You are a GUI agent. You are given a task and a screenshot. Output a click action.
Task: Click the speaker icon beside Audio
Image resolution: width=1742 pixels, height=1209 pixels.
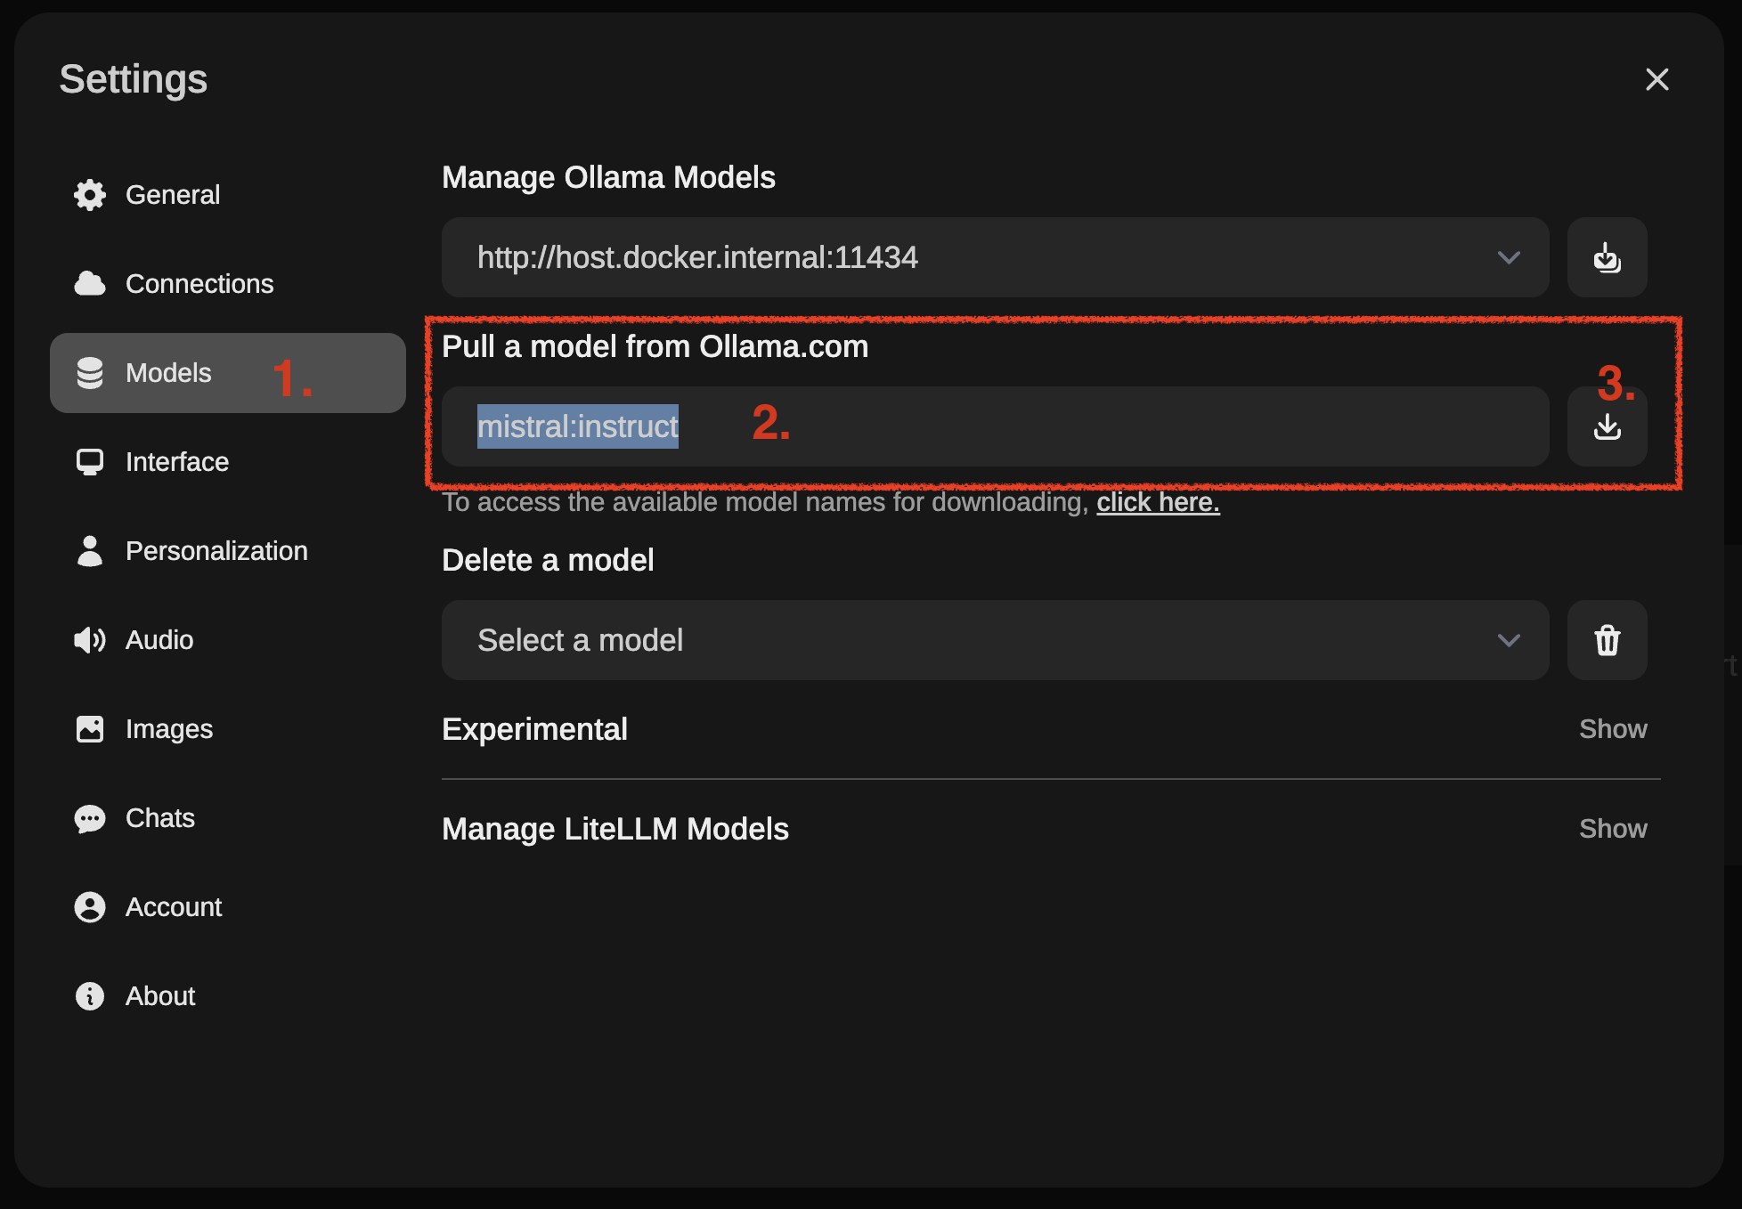pos(90,640)
